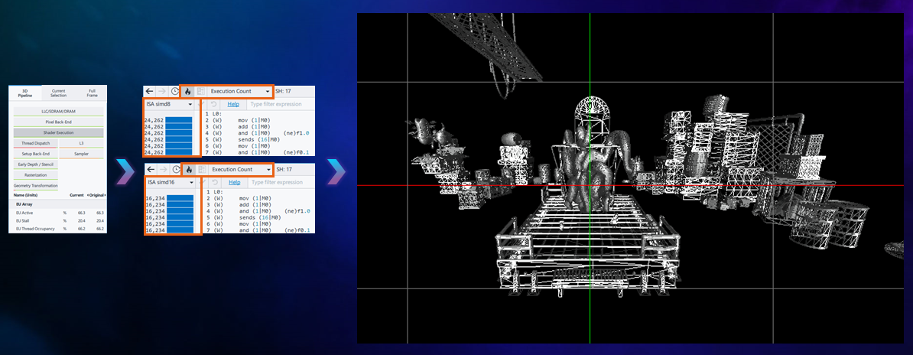Click the clock icon in the simd16 toolbar

click(174, 169)
